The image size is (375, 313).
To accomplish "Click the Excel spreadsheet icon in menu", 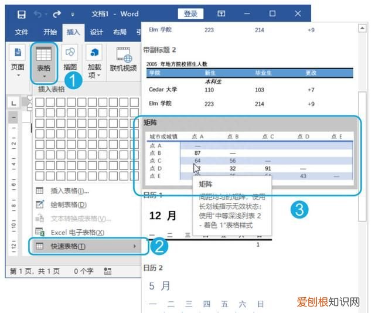I will [40, 232].
